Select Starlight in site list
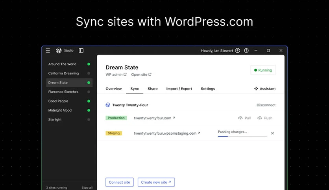329x190 pixels. (x=55, y=119)
